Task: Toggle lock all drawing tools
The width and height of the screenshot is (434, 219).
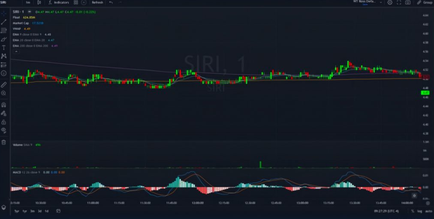Action: click(3, 122)
